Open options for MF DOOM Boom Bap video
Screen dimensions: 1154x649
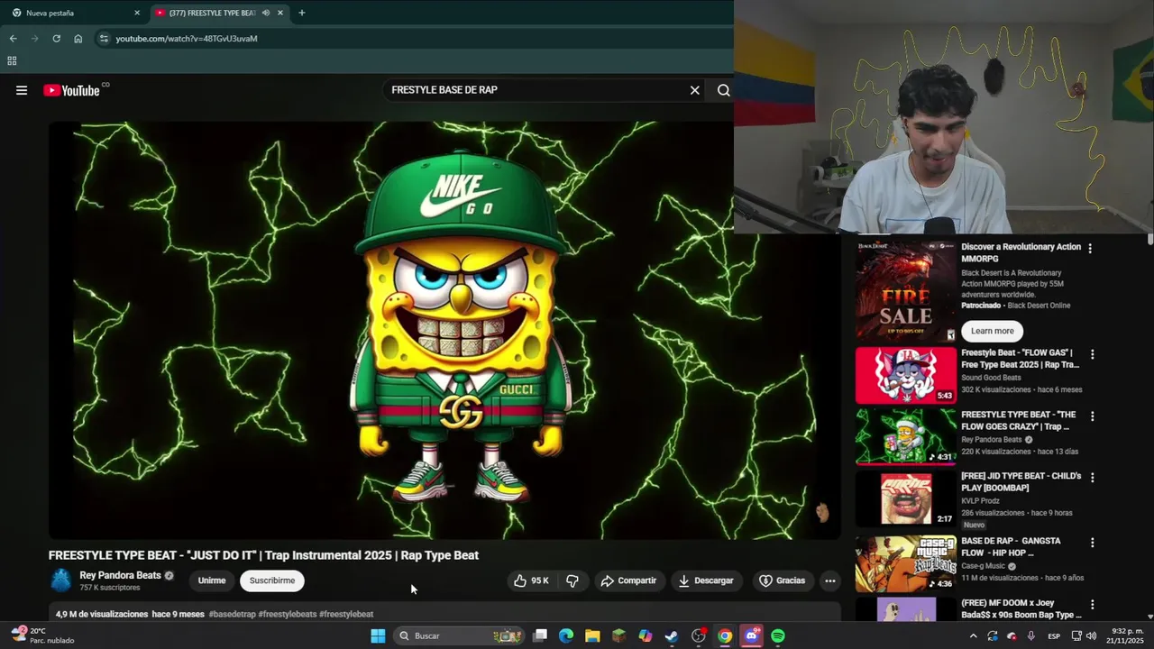coord(1092,605)
